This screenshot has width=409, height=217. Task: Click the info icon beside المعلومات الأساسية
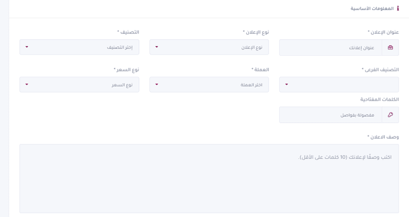click(398, 8)
